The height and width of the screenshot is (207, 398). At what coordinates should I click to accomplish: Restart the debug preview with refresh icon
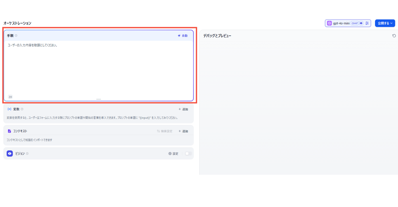pyautogui.click(x=394, y=36)
